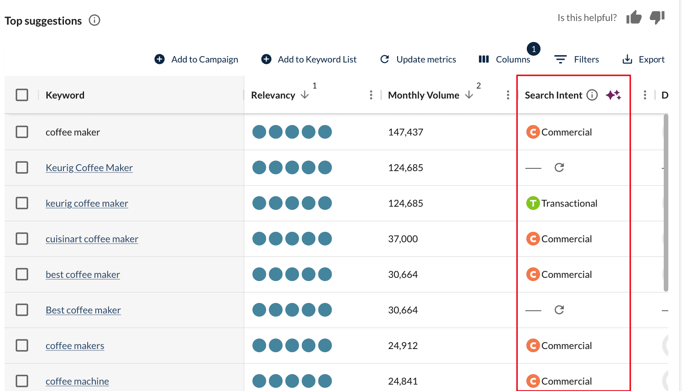Image resolution: width=682 pixels, height=391 pixels.
Task: Open the three-dot menu on Relevancy column
Action: [371, 94]
